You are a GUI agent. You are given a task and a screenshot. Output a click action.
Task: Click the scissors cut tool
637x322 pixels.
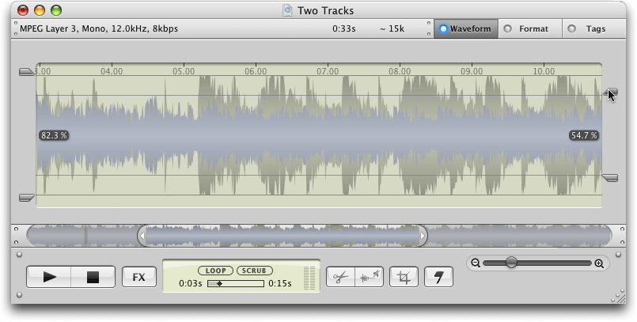(340, 277)
